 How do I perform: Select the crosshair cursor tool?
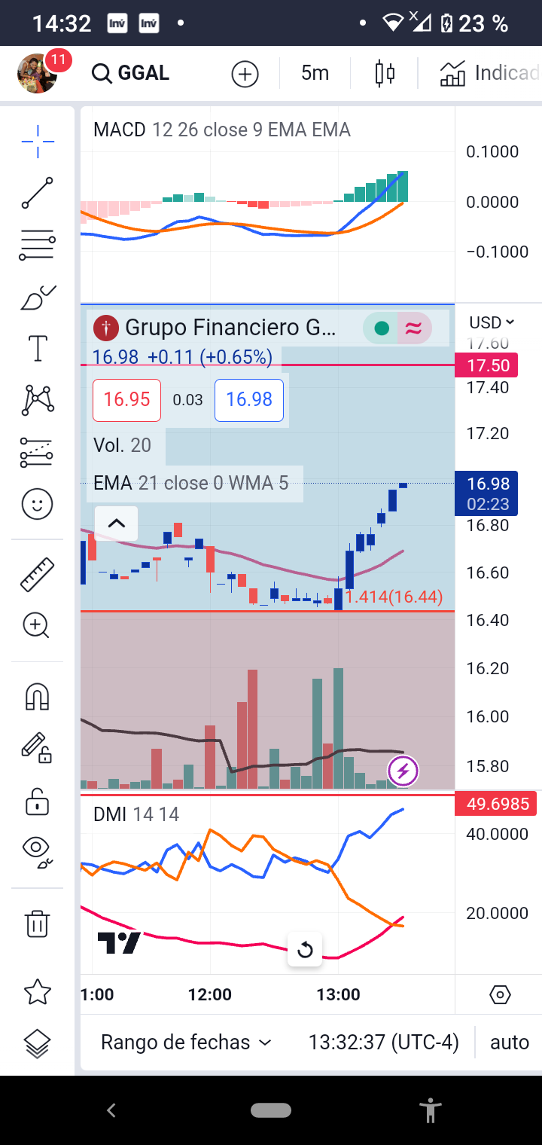point(37,141)
